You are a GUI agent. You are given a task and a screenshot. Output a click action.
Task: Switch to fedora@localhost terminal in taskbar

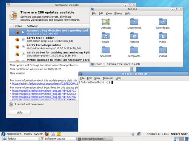tap(95, 139)
